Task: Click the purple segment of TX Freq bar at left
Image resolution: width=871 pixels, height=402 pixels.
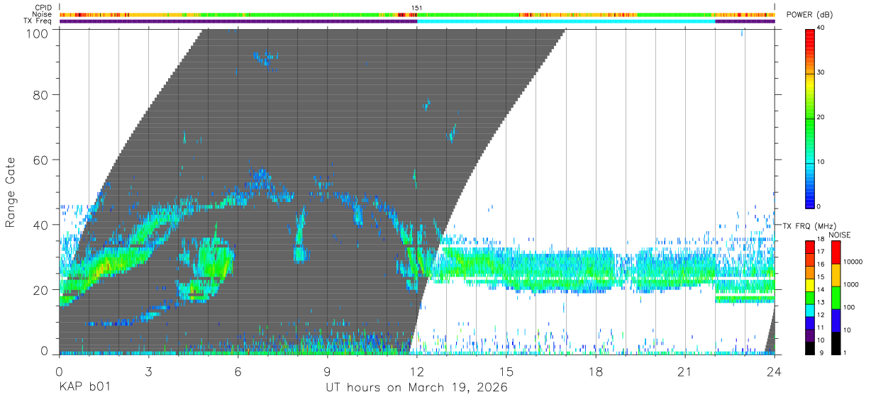Action: coord(238,21)
